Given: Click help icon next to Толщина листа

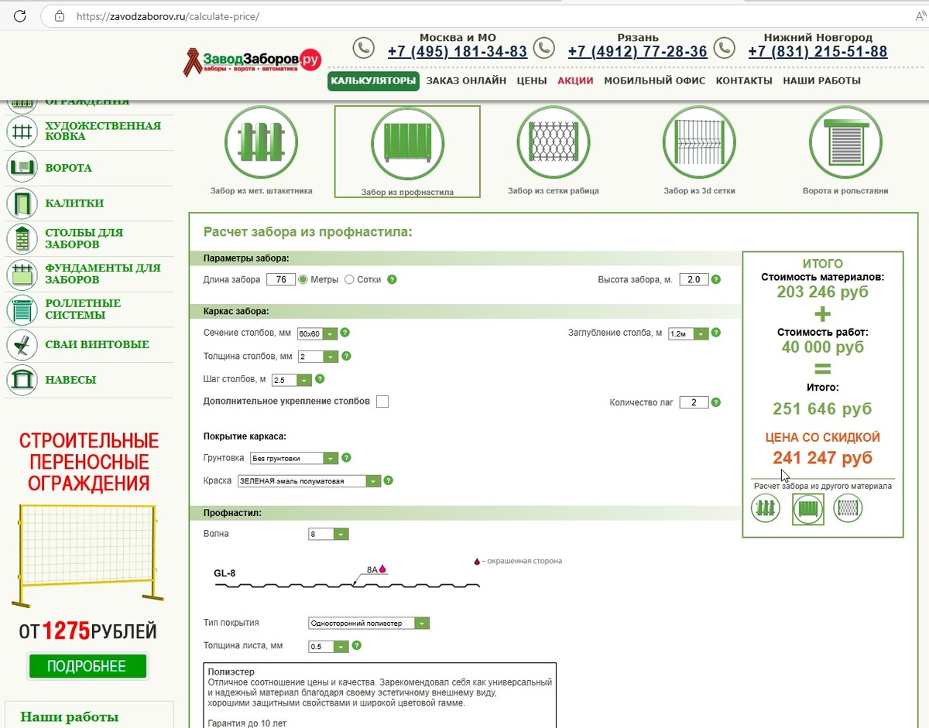Looking at the screenshot, I should tap(356, 645).
